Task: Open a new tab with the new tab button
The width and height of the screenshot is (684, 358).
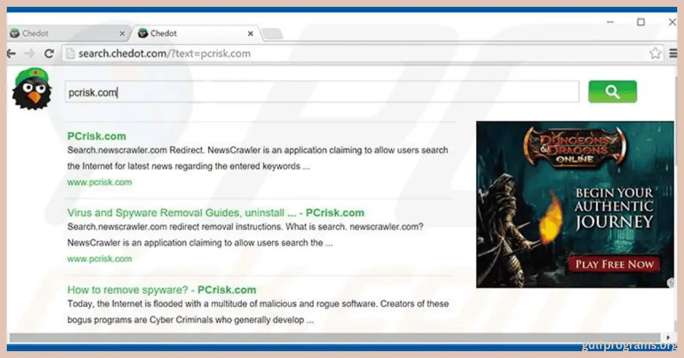Action: coord(272,34)
